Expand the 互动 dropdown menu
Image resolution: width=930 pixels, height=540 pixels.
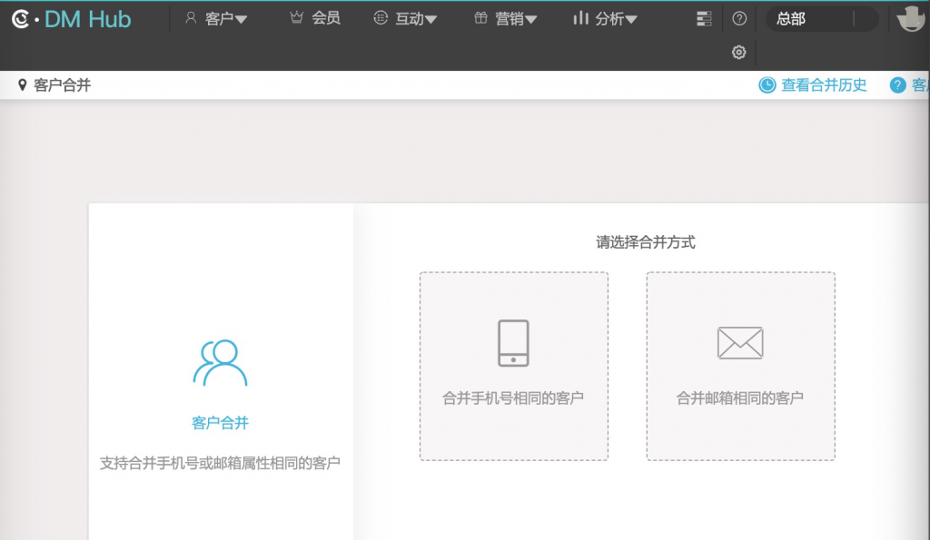408,18
